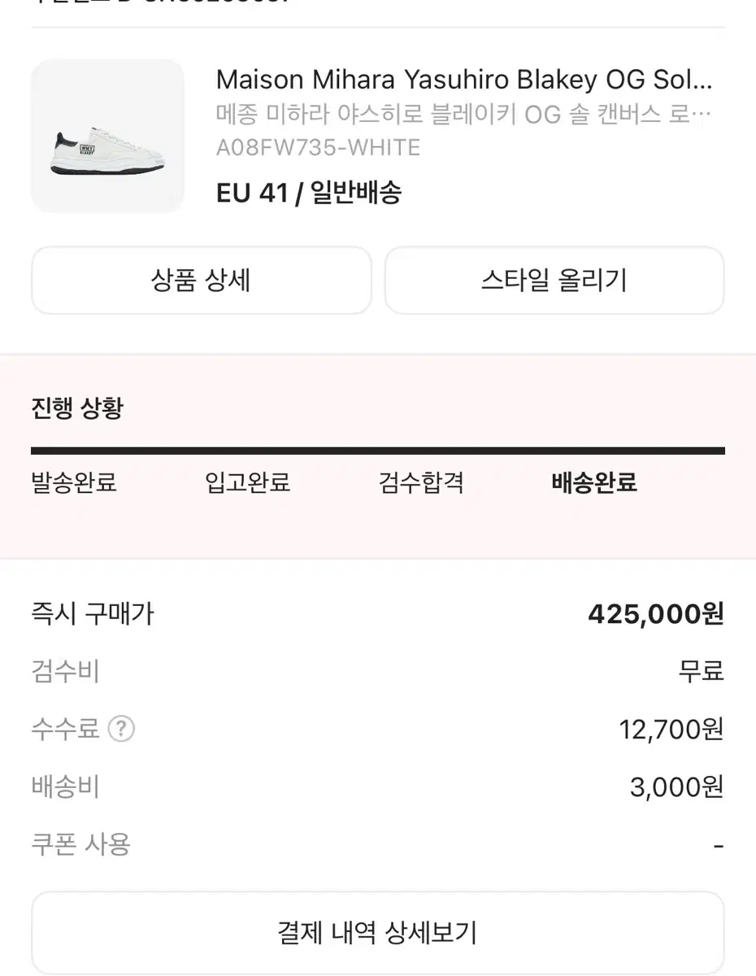Screen dimensions: 756x976
Task: Open the sneaker product thumbnail
Action: (x=108, y=136)
